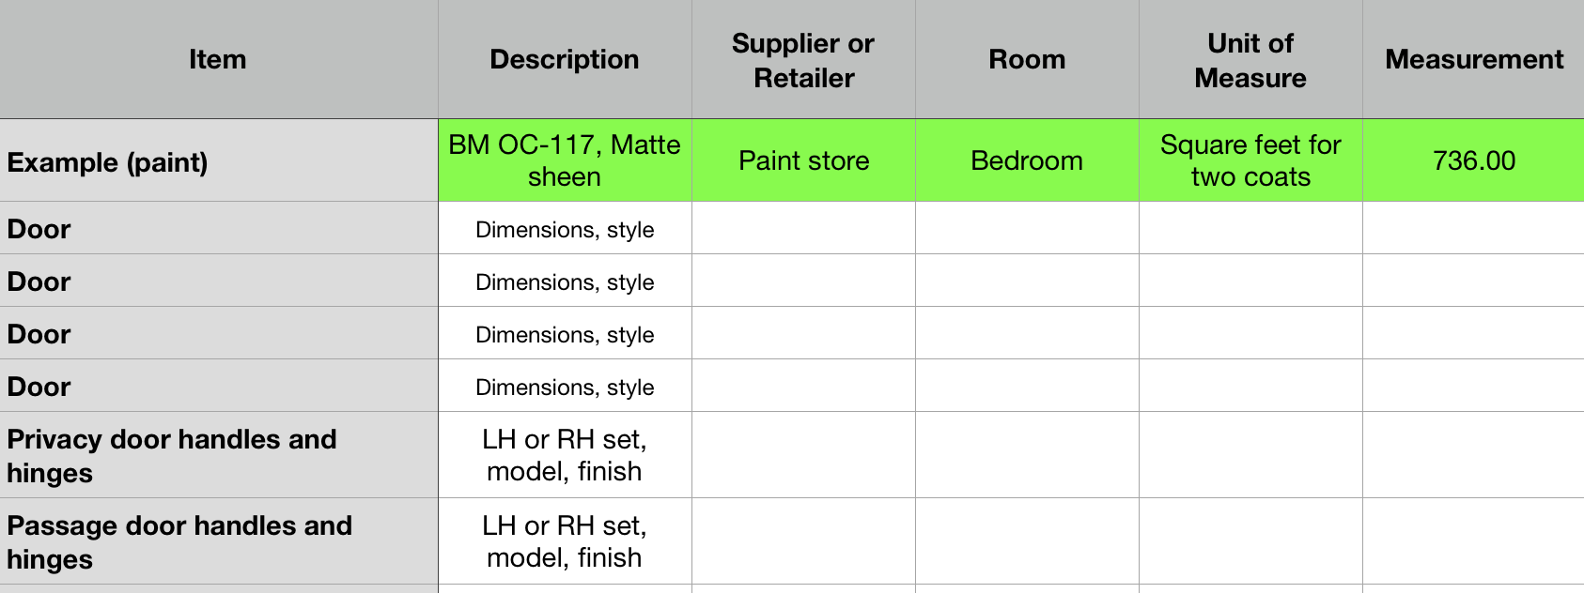Click the Description column header

tap(565, 59)
